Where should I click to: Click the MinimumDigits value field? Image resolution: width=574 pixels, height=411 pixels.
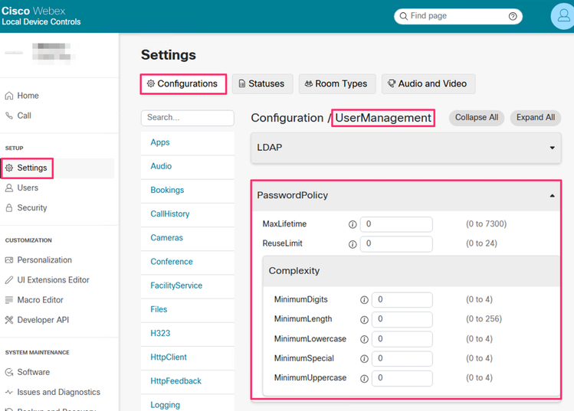(x=402, y=300)
